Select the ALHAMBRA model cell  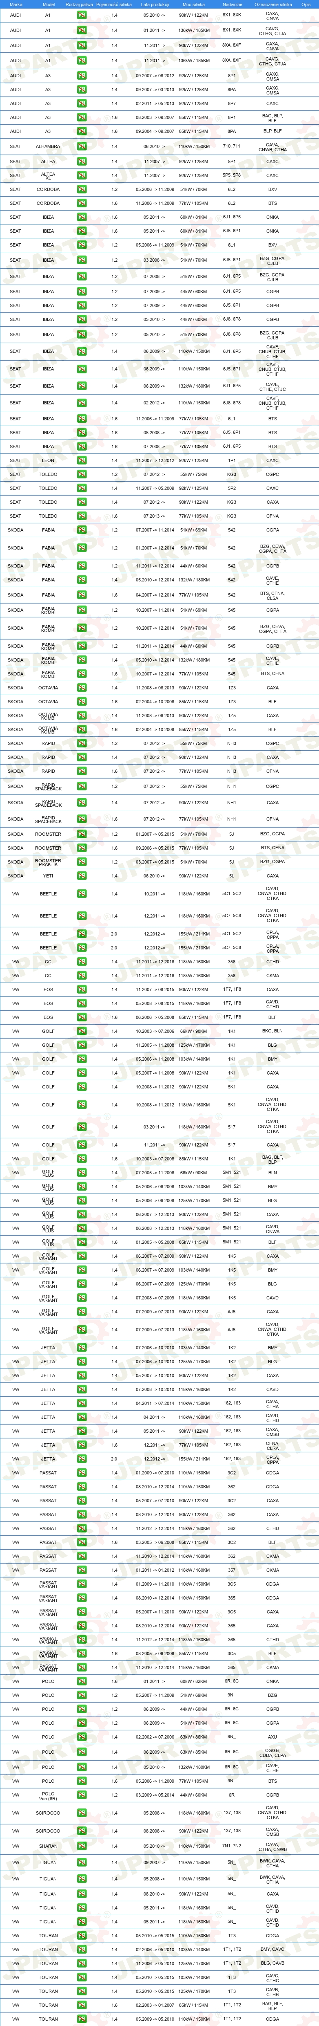(48, 146)
